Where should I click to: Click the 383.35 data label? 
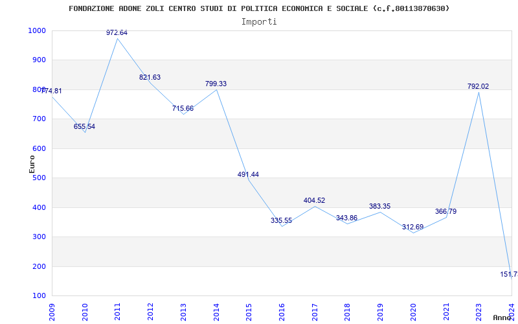[x=380, y=206]
